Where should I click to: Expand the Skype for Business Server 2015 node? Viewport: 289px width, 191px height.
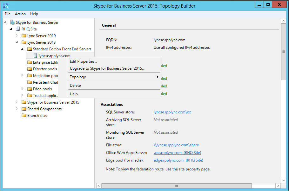[x=17, y=102]
